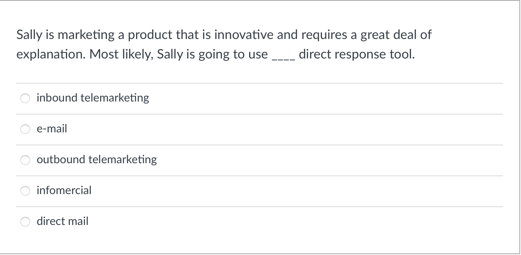Click the direct mail answer text

click(x=62, y=221)
